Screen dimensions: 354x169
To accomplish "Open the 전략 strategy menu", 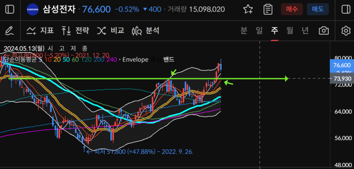I will pos(75,31).
